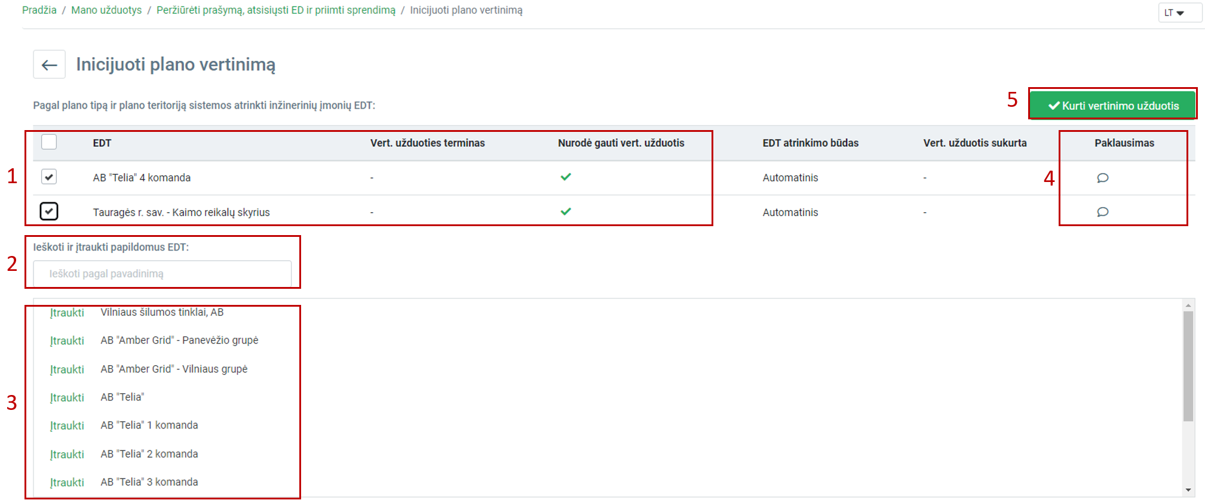Click AB "Telia" 2 komanda name in list
Screen dimensions: 1205x503
coord(149,453)
